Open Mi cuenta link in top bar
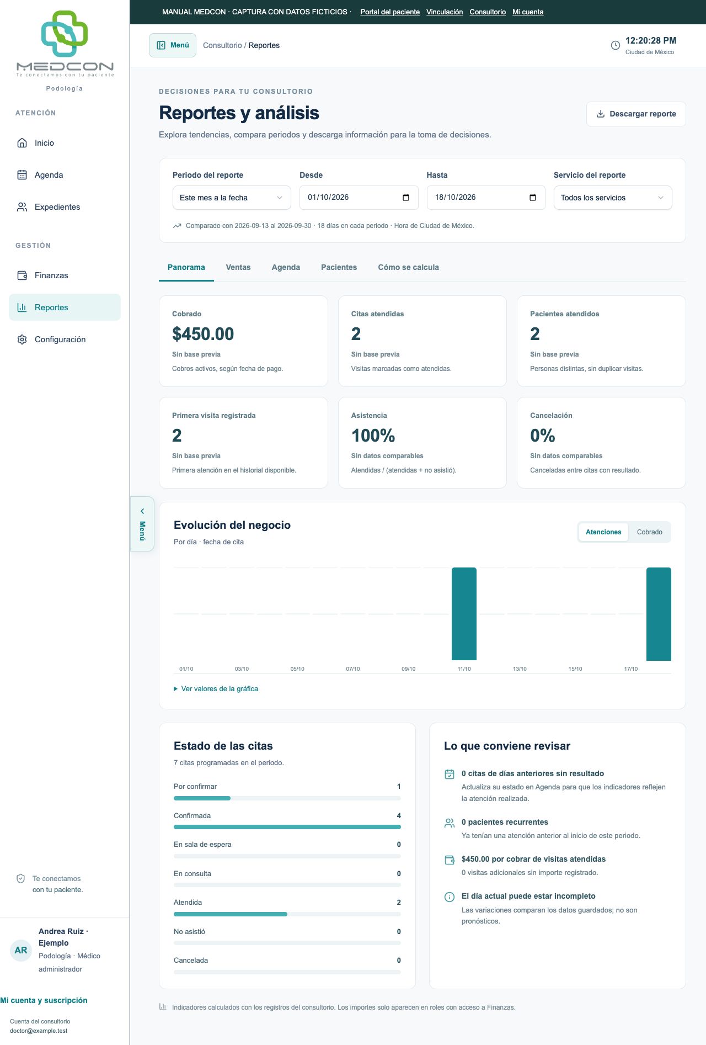Image resolution: width=706 pixels, height=1045 pixels. [x=528, y=12]
